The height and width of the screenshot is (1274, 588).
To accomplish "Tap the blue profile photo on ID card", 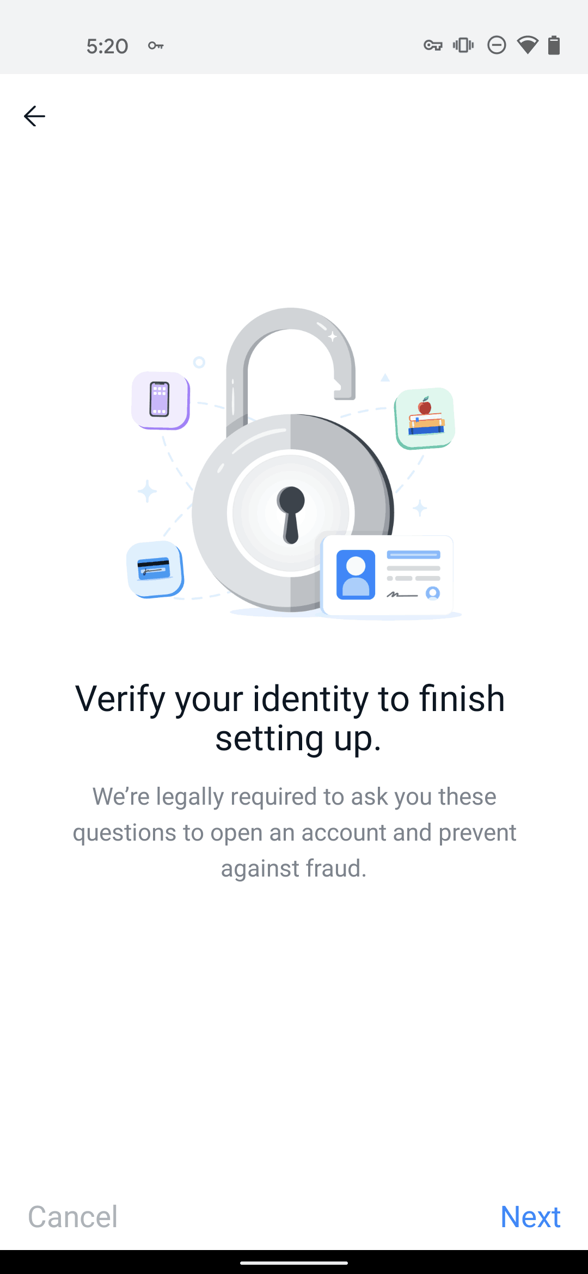I will pyautogui.click(x=356, y=574).
